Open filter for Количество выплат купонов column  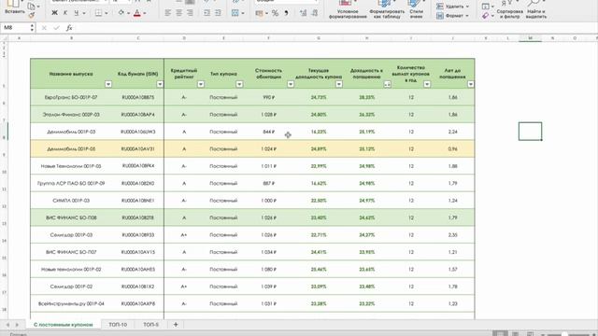[x=427, y=84]
